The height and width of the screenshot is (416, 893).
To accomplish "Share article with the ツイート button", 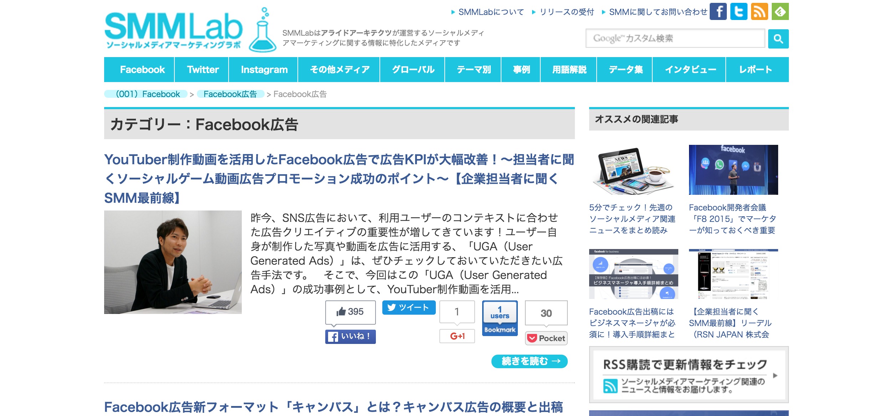I will (x=409, y=308).
